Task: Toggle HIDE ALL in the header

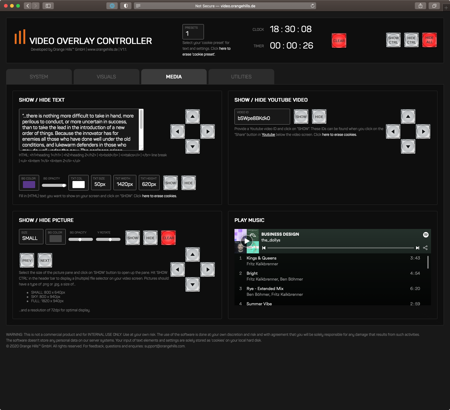Action: pyautogui.click(x=429, y=40)
